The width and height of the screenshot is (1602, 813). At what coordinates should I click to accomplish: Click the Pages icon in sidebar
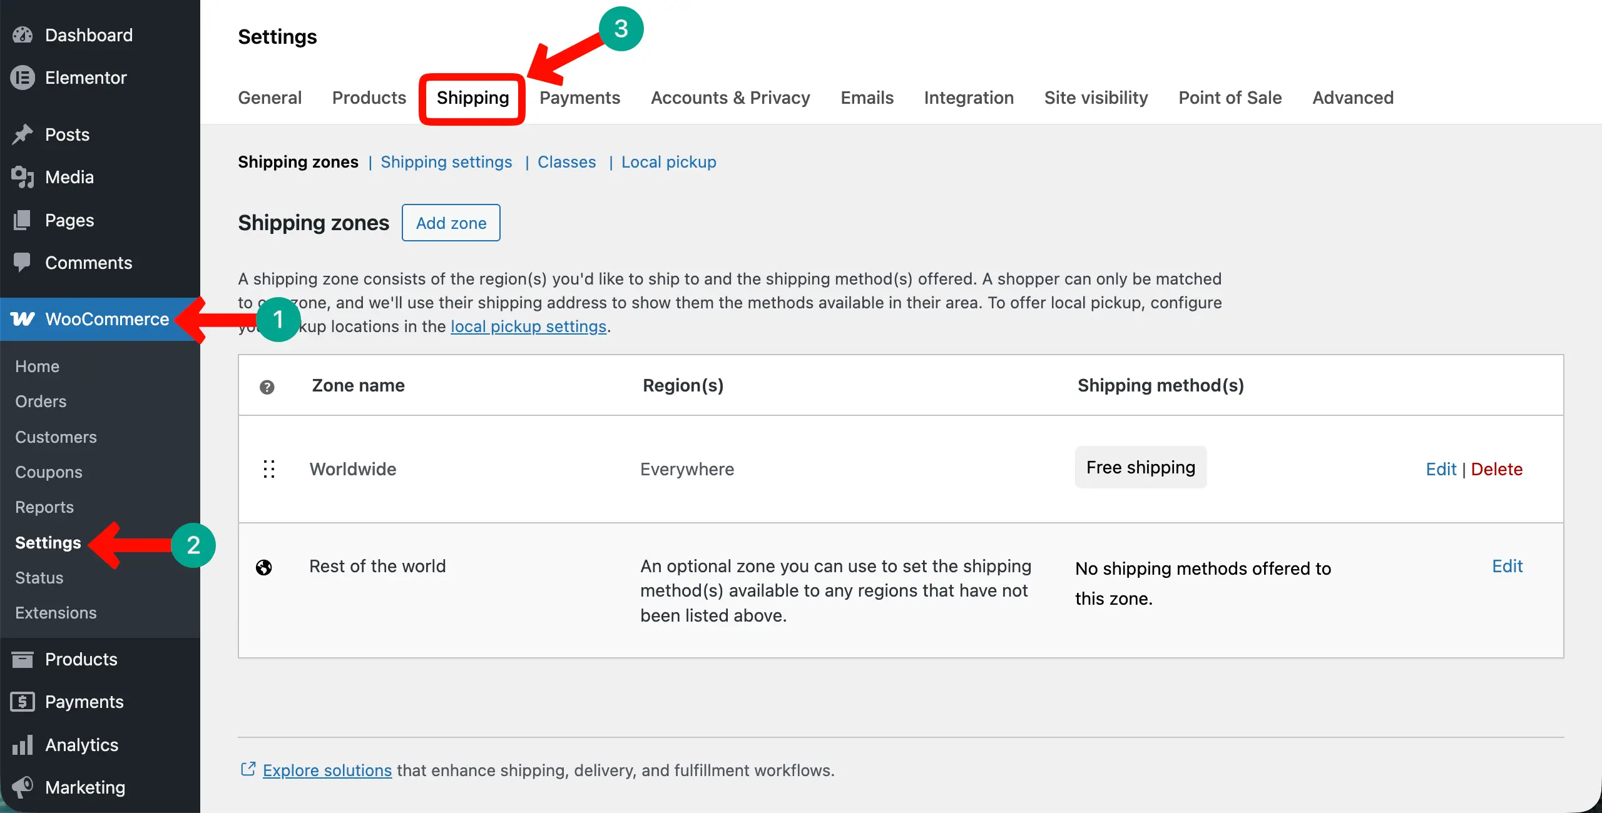pos(23,220)
